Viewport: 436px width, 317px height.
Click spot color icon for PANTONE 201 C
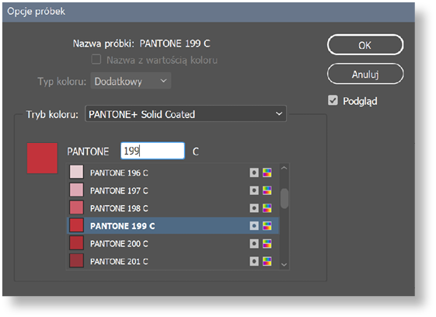254,261
